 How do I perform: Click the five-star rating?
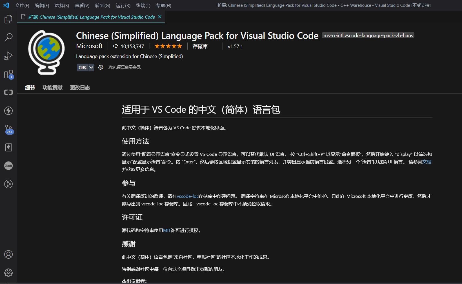(x=168, y=46)
